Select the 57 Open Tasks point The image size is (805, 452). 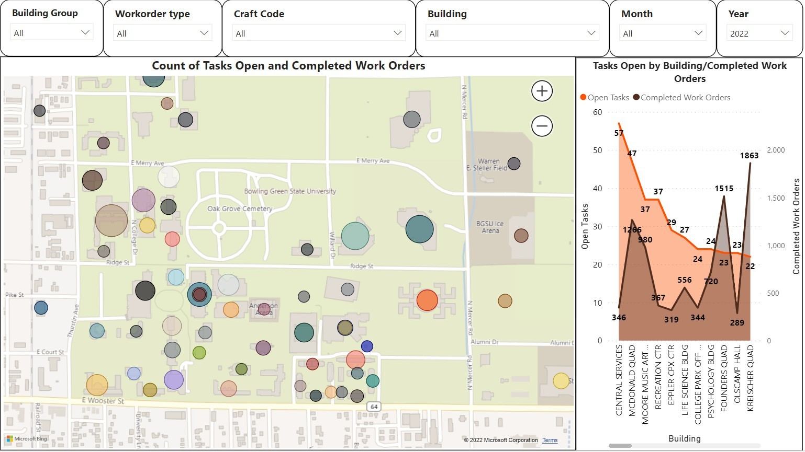pos(619,123)
